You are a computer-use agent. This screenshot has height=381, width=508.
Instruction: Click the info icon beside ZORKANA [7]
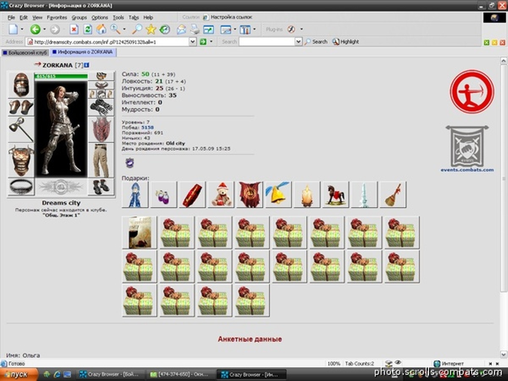pyautogui.click(x=87, y=65)
